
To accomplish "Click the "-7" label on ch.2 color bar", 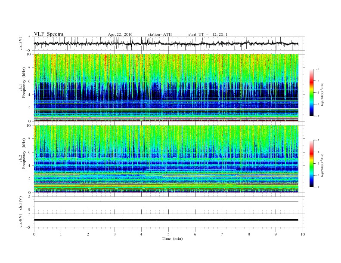I will pyautogui.click(x=317, y=187).
